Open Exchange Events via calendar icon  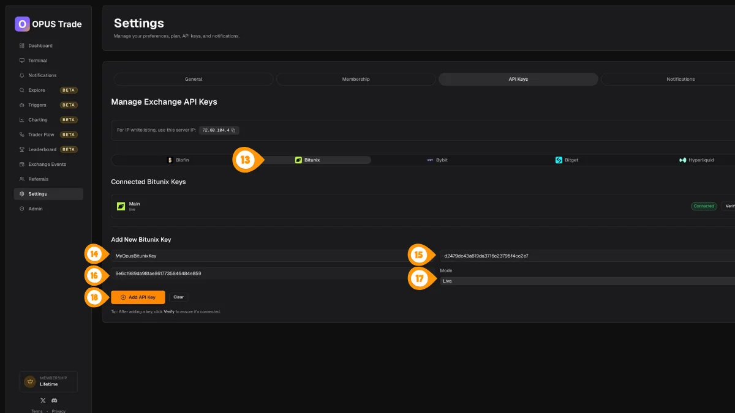pyautogui.click(x=22, y=164)
